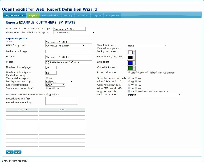This screenshot has height=162, width=204.
Task: Select No for Allow XML download
Action: click(x=136, y=85)
